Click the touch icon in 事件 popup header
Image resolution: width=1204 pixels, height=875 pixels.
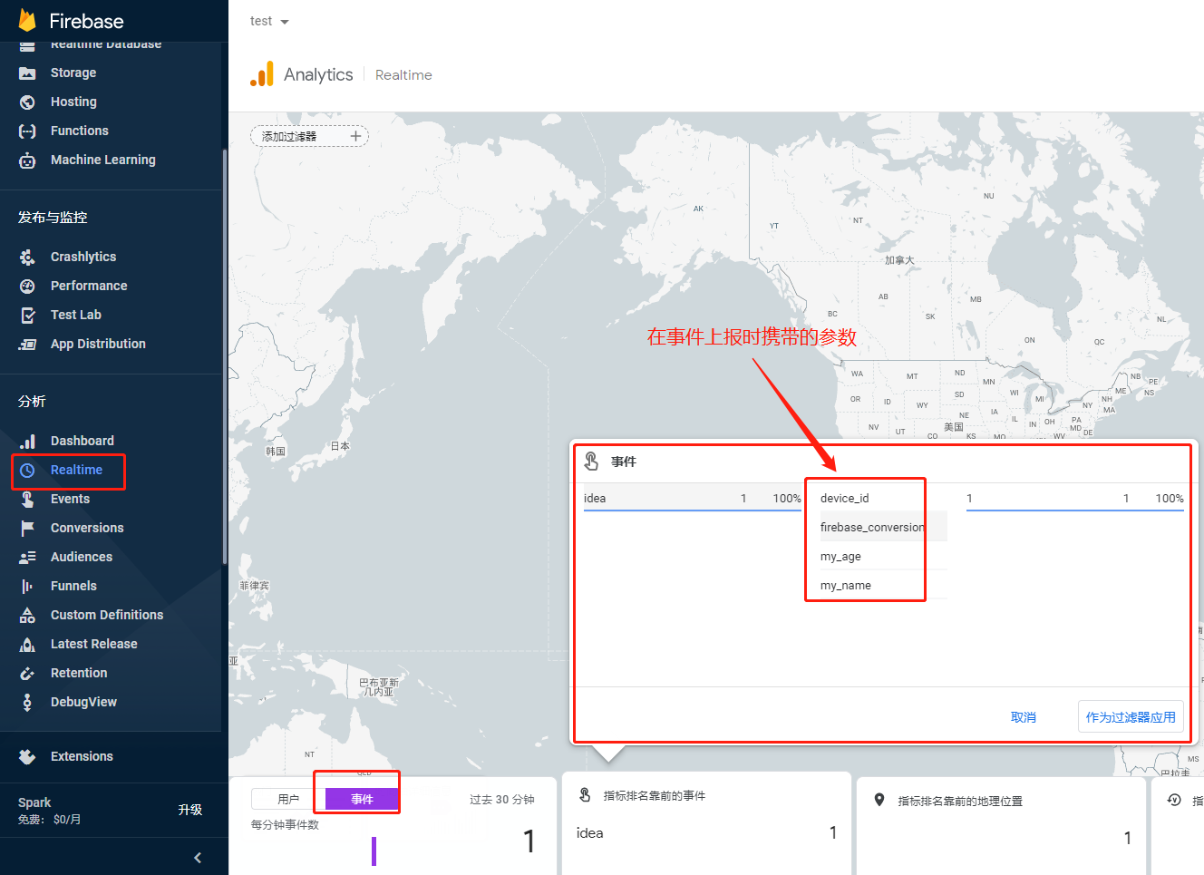[591, 462]
